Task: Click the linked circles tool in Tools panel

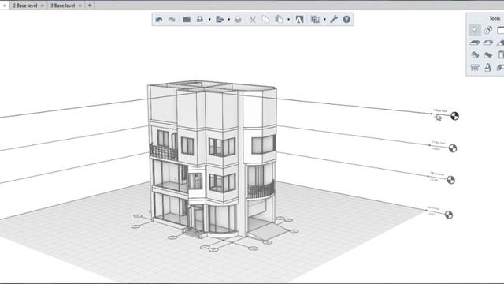Action: [488, 30]
